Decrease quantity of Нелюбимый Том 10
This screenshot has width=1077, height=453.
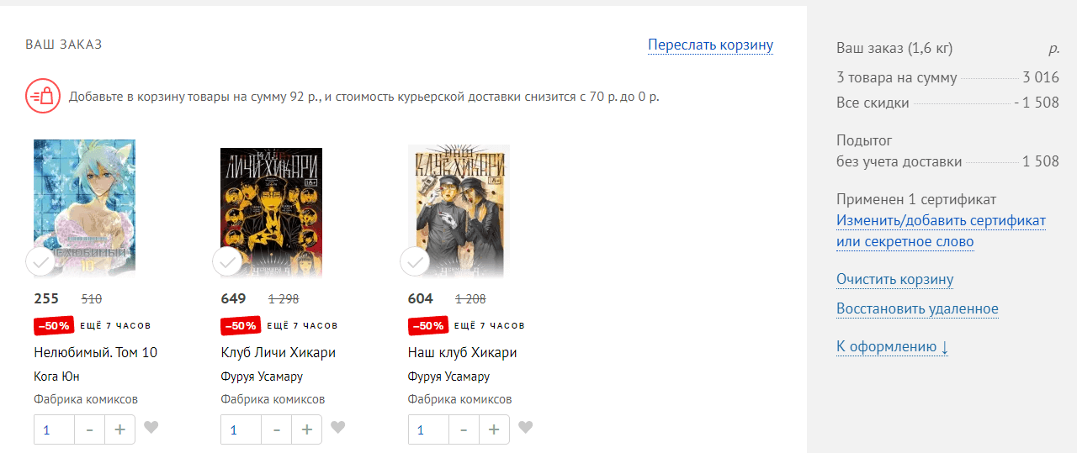89,429
